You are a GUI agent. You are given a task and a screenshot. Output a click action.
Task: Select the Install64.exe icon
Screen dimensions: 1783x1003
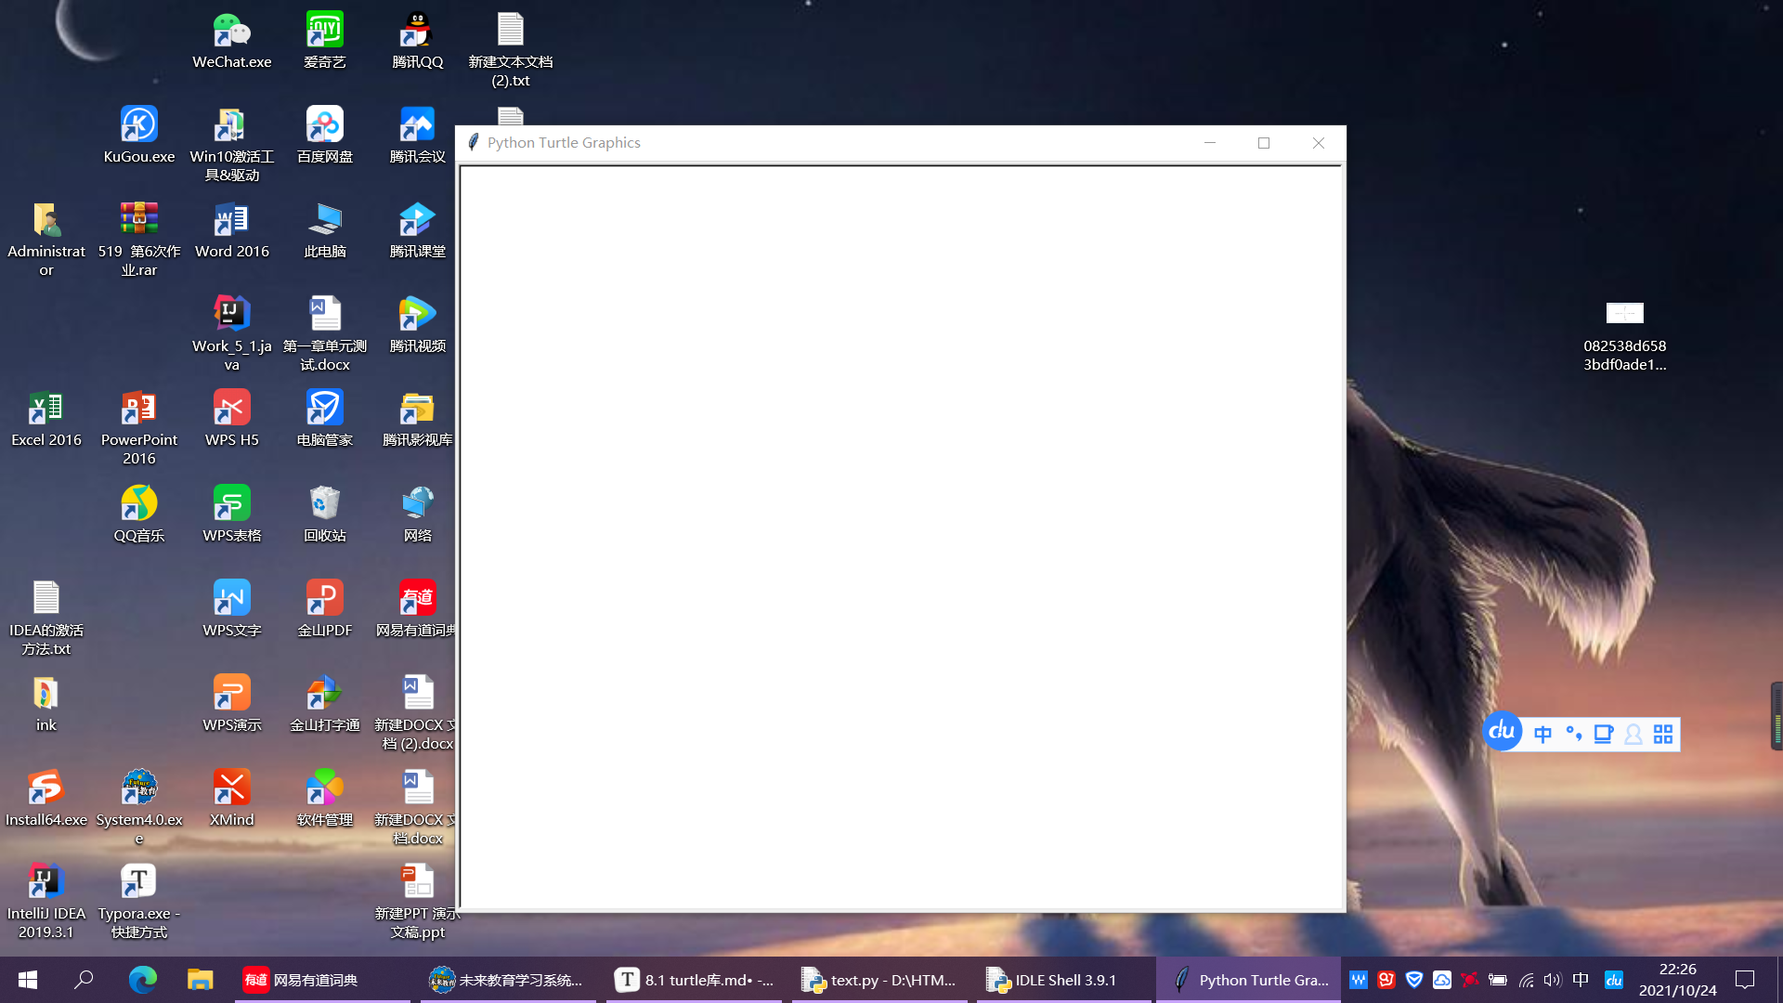(46, 799)
